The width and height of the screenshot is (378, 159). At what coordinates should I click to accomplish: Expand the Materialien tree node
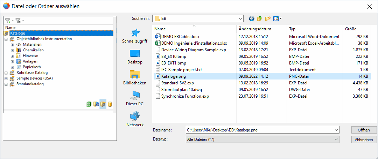pos(12,45)
